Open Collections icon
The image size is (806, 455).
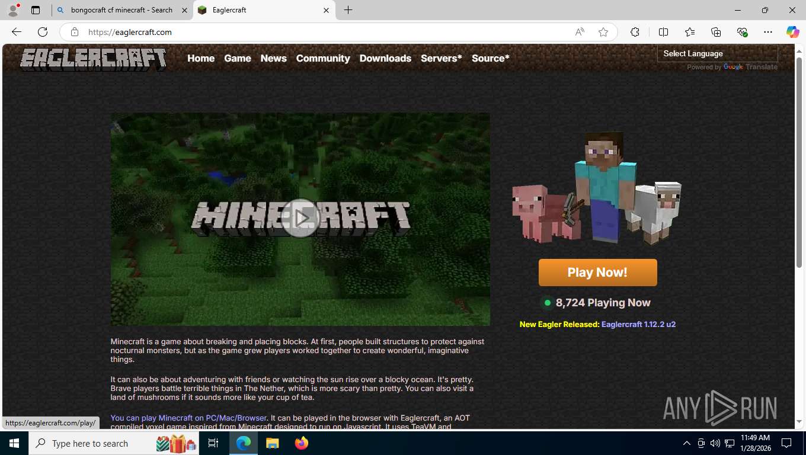(x=716, y=32)
